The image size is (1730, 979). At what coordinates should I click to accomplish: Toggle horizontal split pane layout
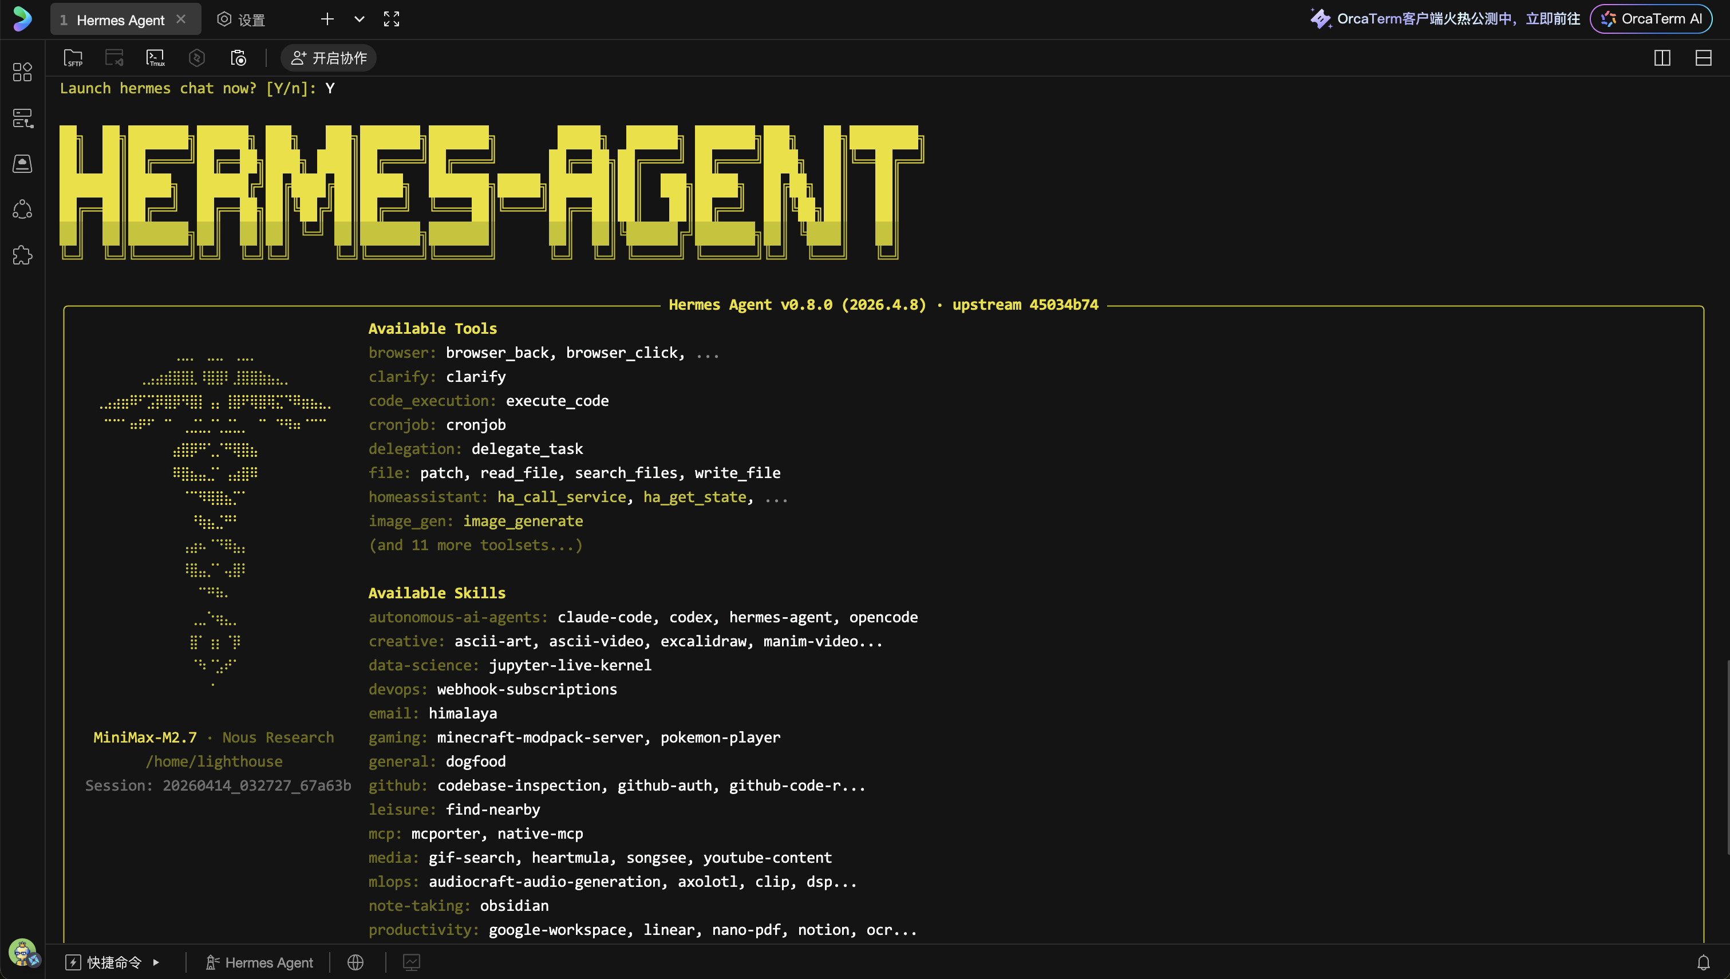(1703, 58)
